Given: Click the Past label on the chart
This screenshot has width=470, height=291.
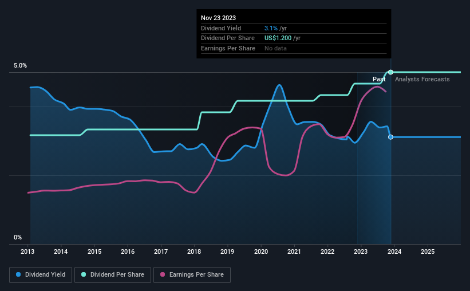Looking at the screenshot, I should pos(379,79).
